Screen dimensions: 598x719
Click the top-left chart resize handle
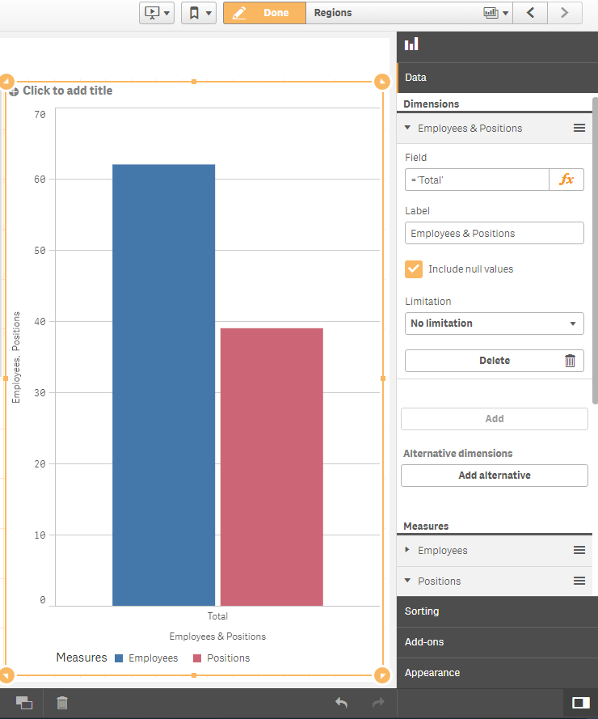tap(6, 82)
